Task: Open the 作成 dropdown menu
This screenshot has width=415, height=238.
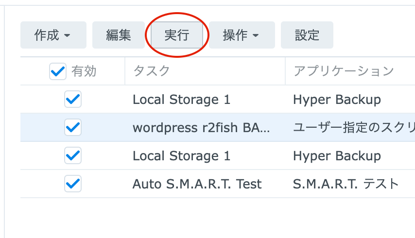Action: pyautogui.click(x=53, y=35)
